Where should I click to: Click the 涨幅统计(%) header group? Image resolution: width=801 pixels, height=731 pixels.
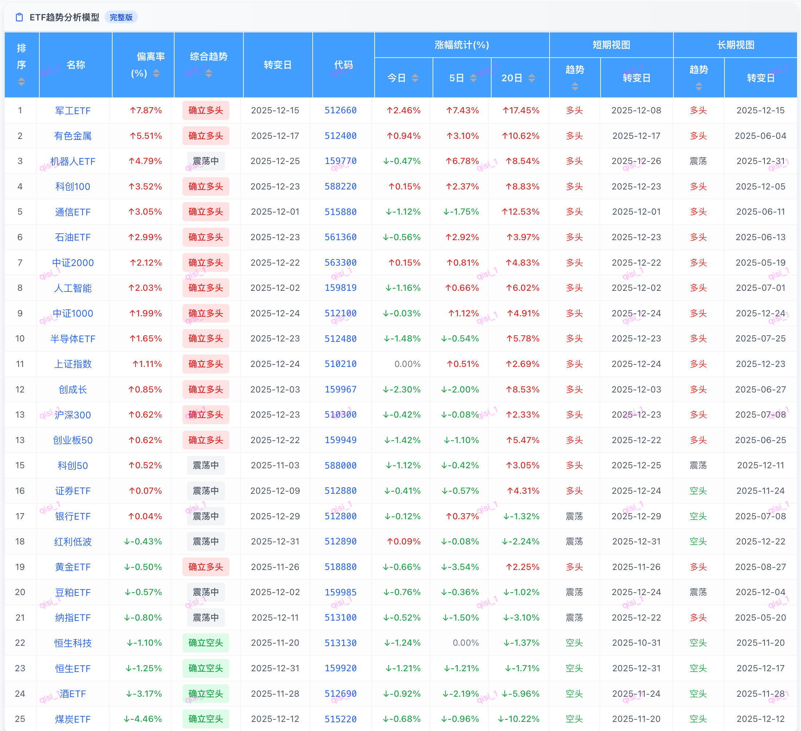462,45
